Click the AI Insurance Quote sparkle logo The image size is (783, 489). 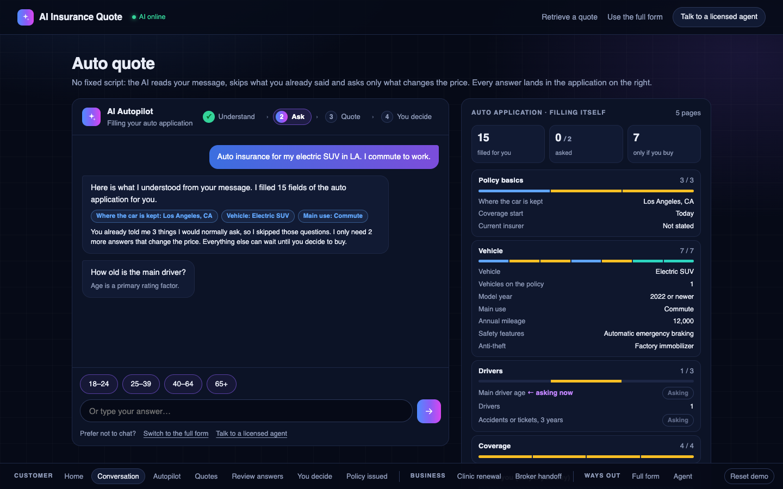click(26, 17)
